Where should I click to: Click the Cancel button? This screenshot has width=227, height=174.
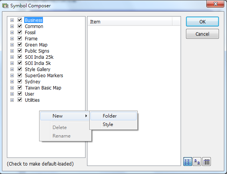tap(202, 34)
